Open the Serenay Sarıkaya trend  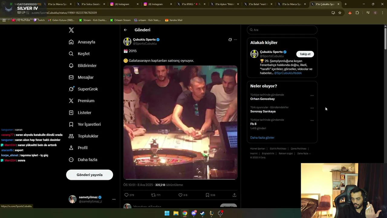(263, 111)
